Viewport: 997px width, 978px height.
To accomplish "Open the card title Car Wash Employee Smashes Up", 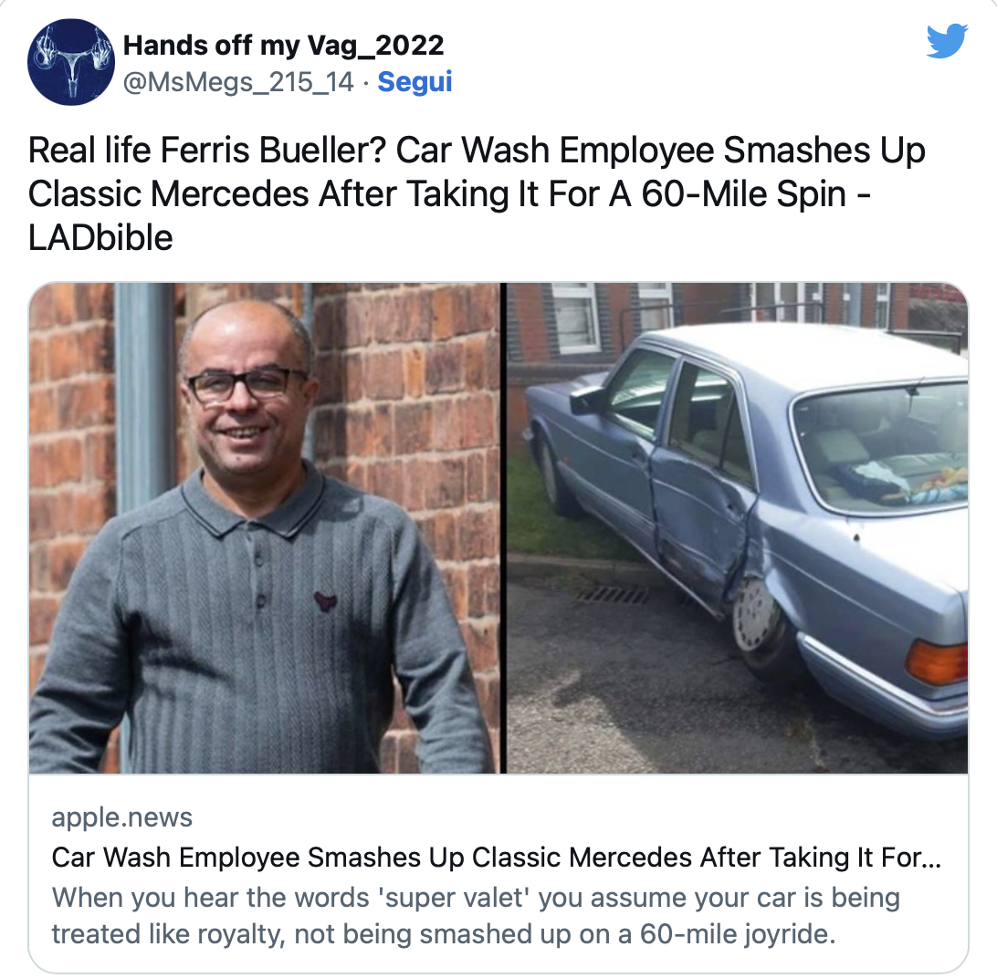I will [x=496, y=858].
